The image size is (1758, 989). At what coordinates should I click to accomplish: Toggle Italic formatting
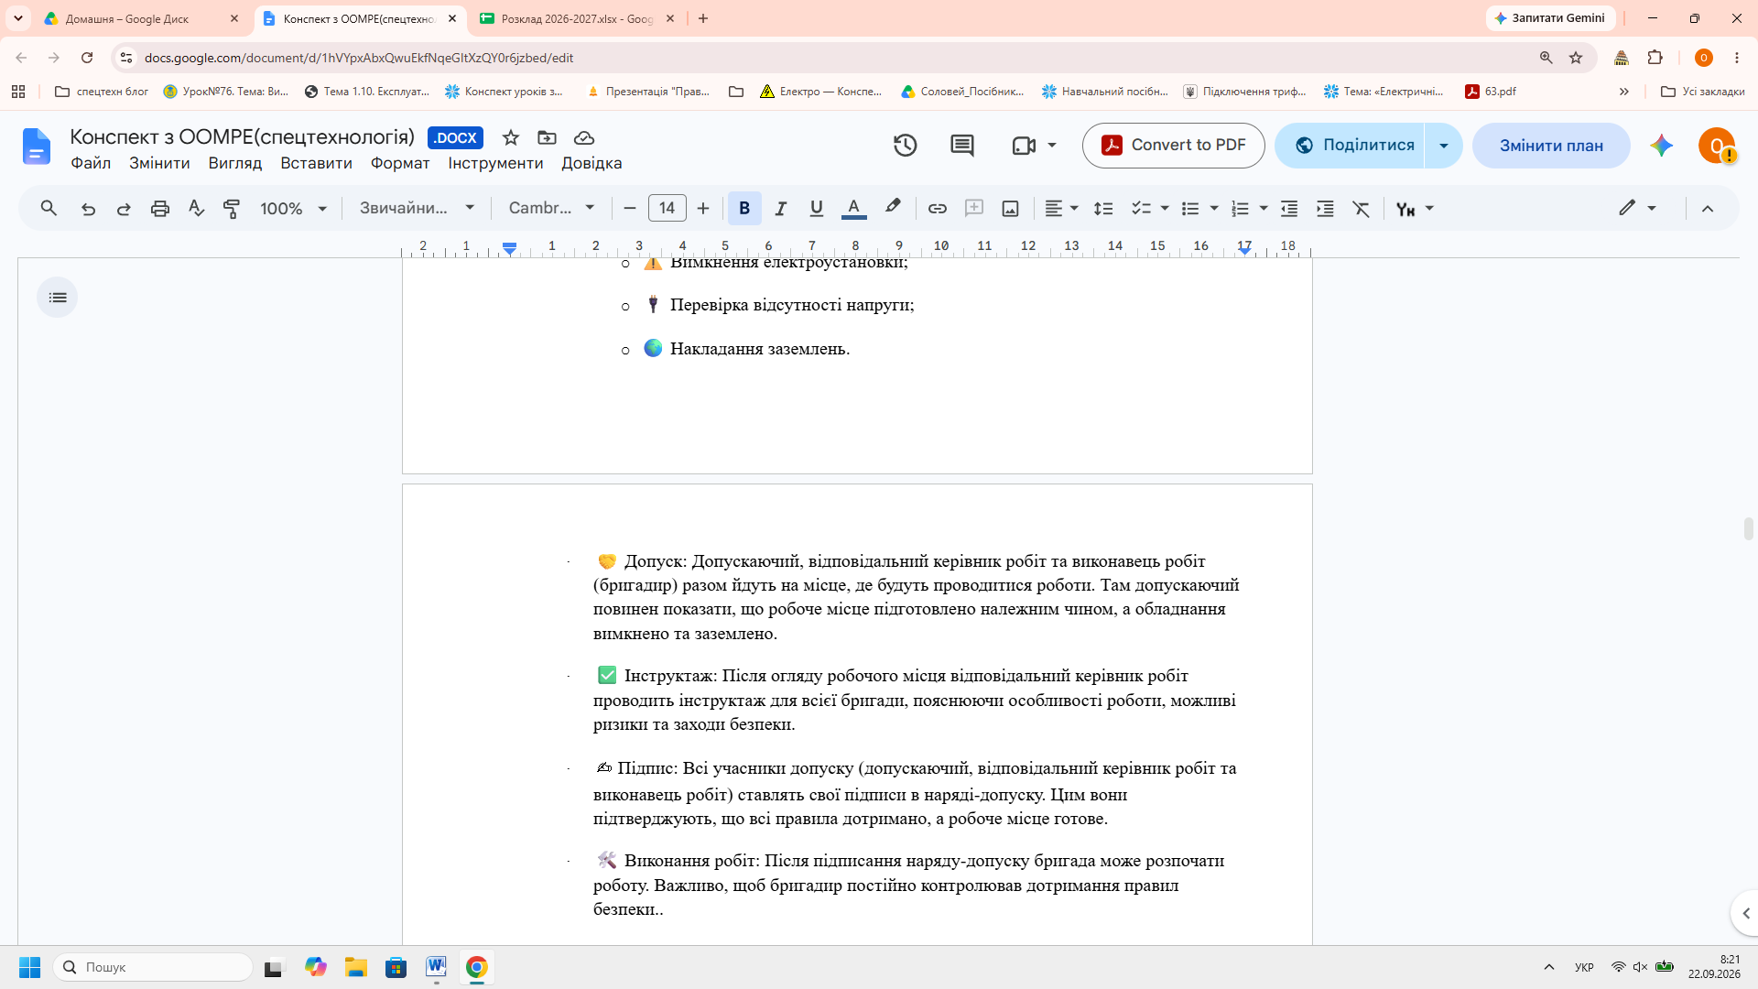[x=780, y=209]
